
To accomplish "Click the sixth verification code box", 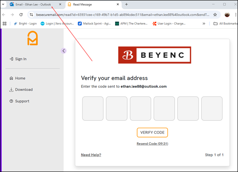I will pos(212,108).
